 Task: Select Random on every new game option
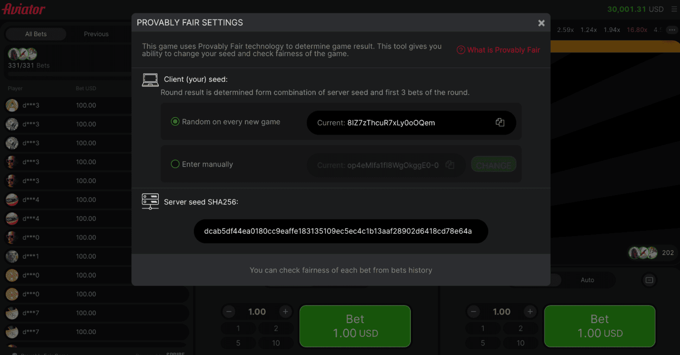click(175, 122)
